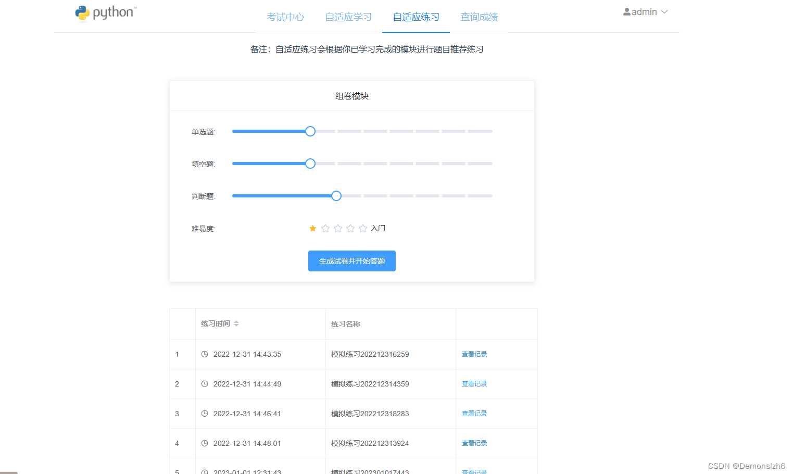
Task: Go to the 查询成绩 tab
Action: (x=479, y=17)
